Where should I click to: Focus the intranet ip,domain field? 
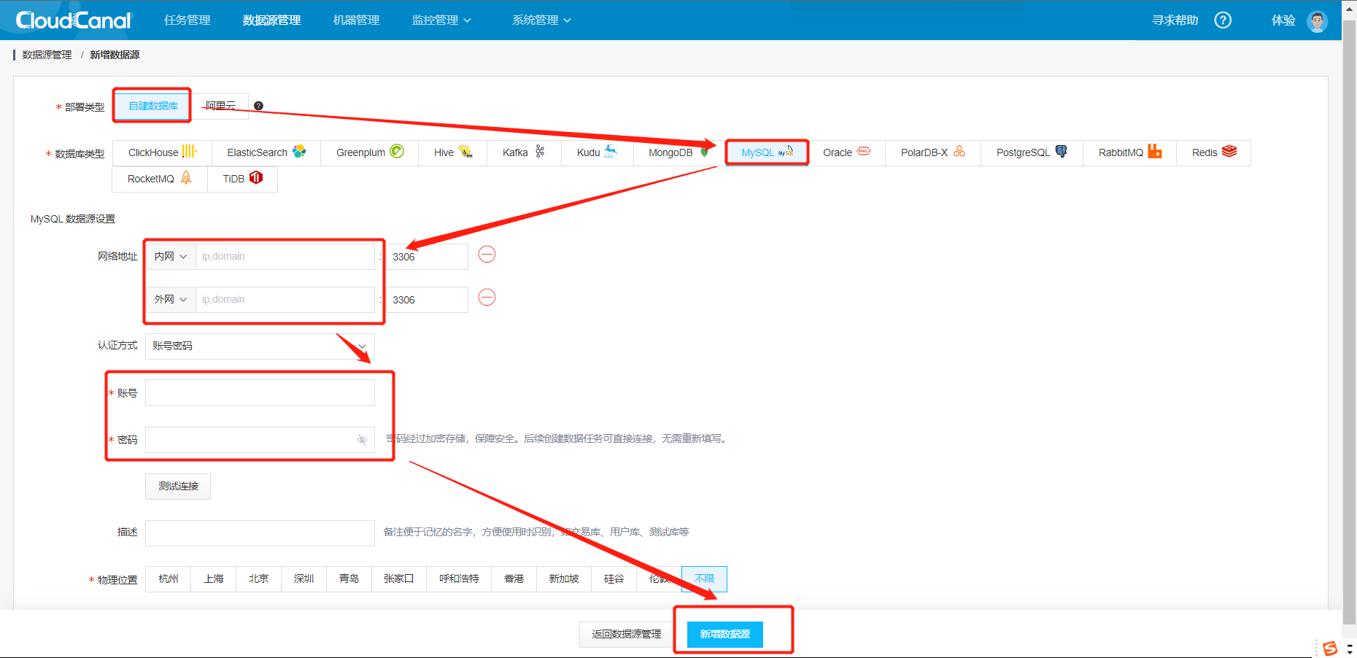pyautogui.click(x=285, y=257)
